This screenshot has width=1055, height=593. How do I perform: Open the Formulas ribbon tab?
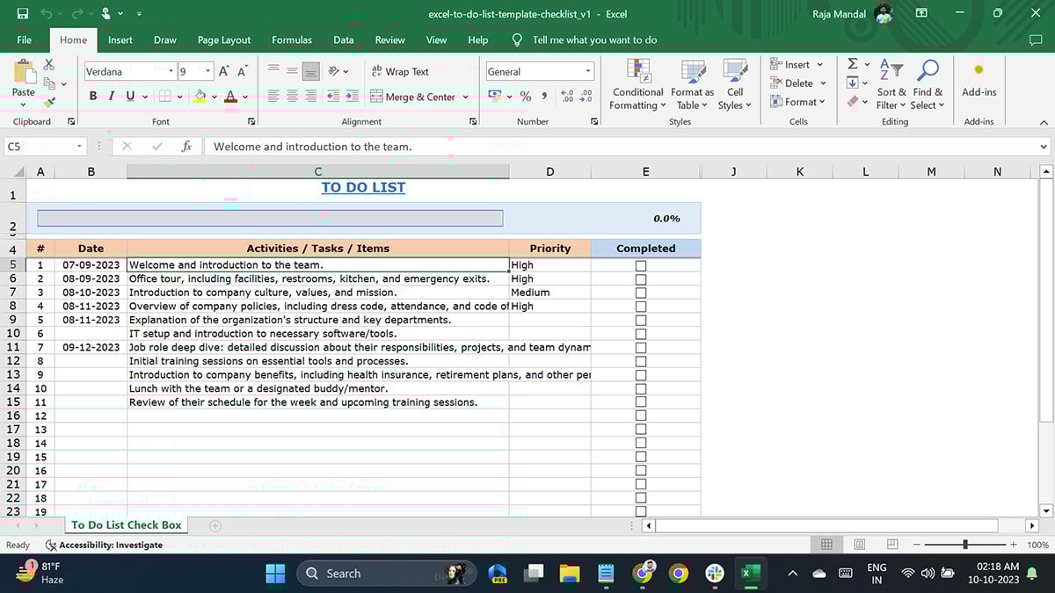click(291, 40)
